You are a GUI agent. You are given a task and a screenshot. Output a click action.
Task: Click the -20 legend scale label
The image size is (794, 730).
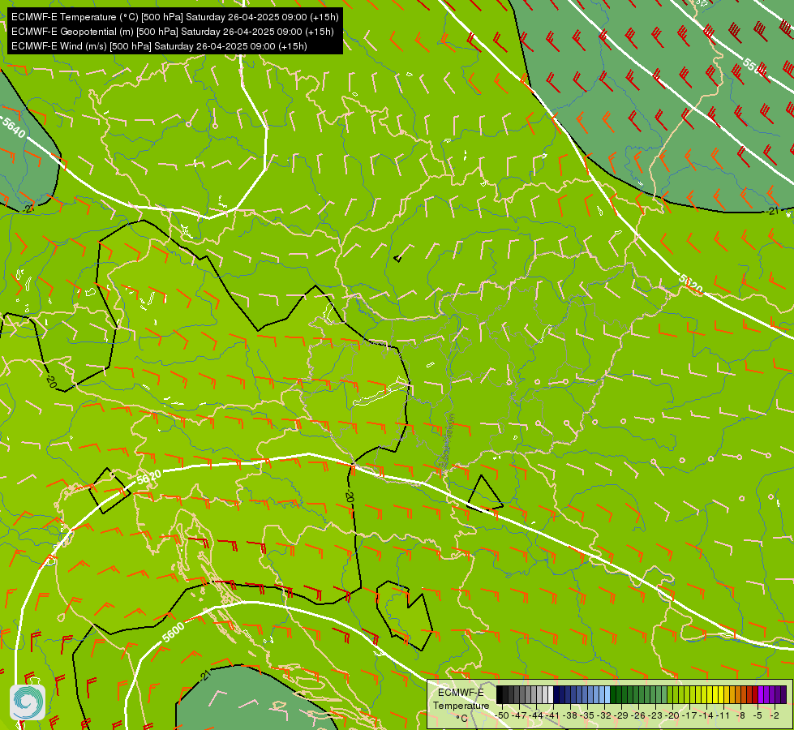[x=672, y=715]
